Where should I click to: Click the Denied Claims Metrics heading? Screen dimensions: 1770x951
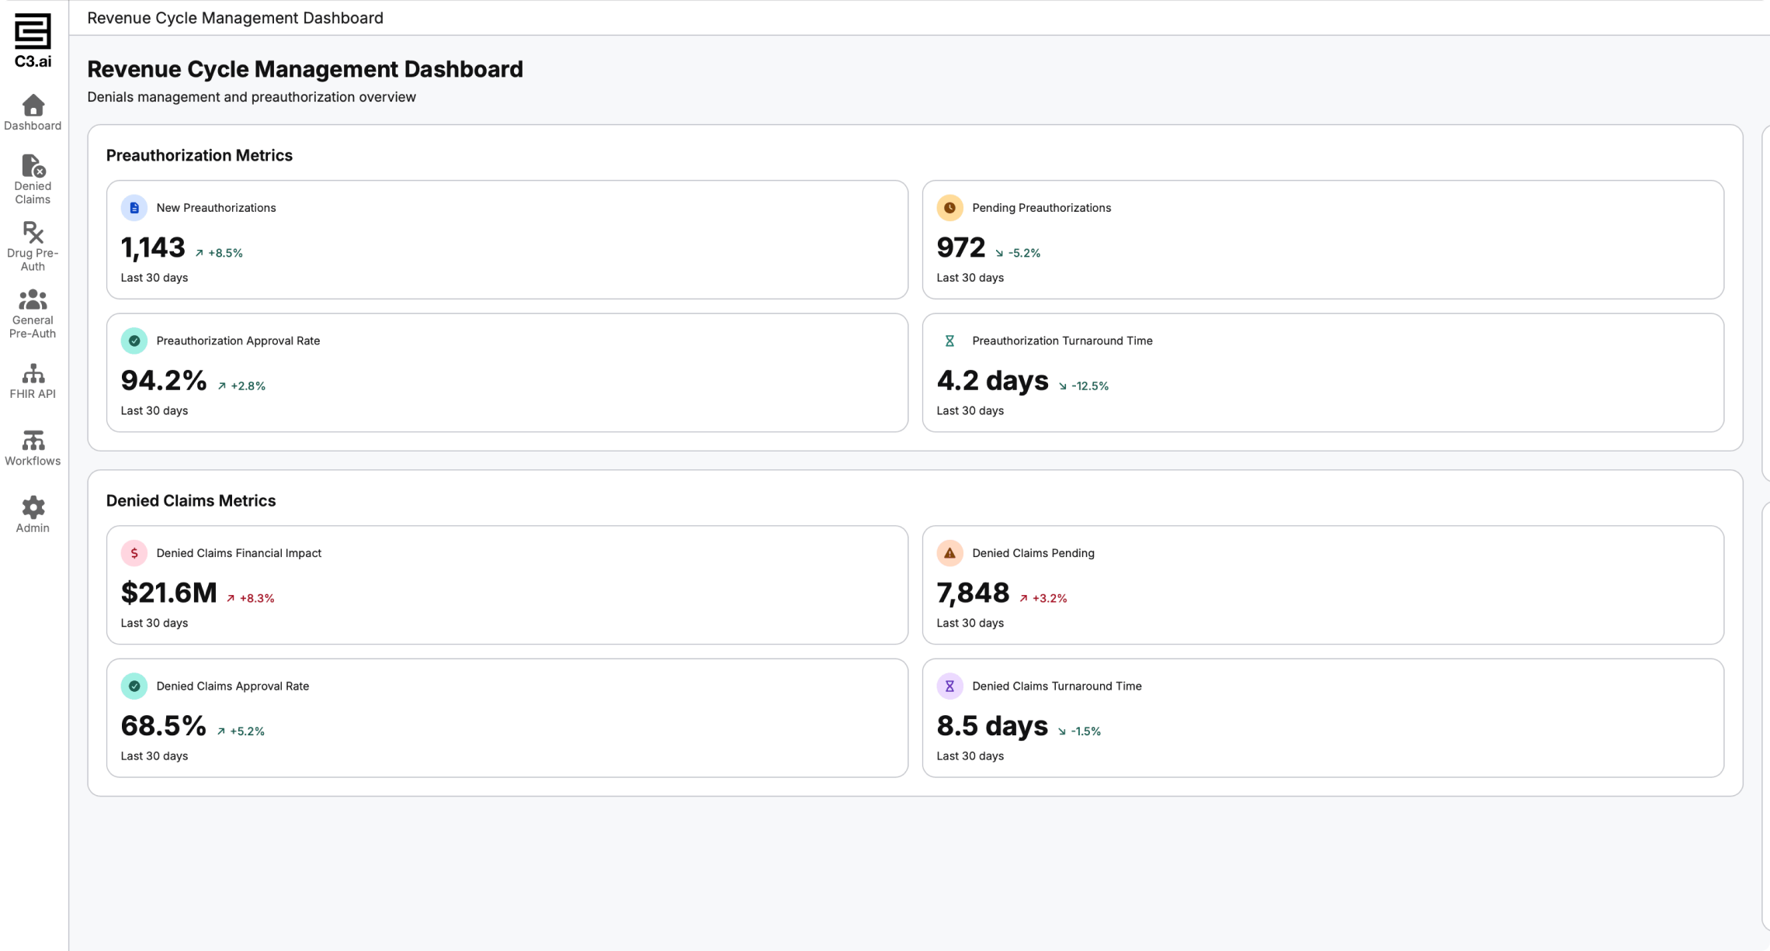coord(191,500)
